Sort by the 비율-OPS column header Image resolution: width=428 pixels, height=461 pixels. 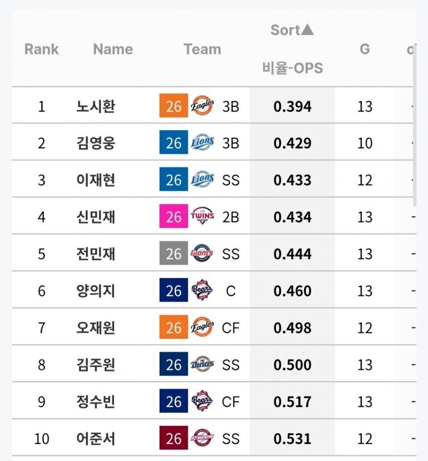pyautogui.click(x=292, y=68)
